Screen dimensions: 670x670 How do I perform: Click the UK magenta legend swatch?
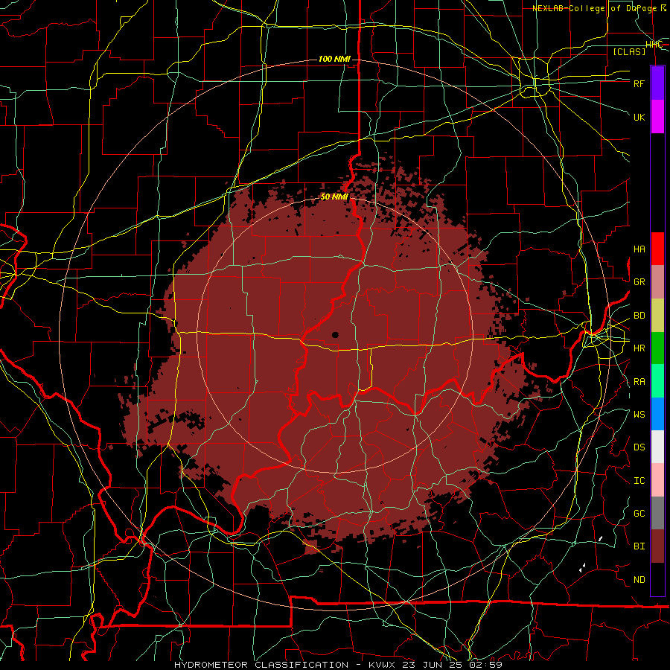tap(657, 117)
